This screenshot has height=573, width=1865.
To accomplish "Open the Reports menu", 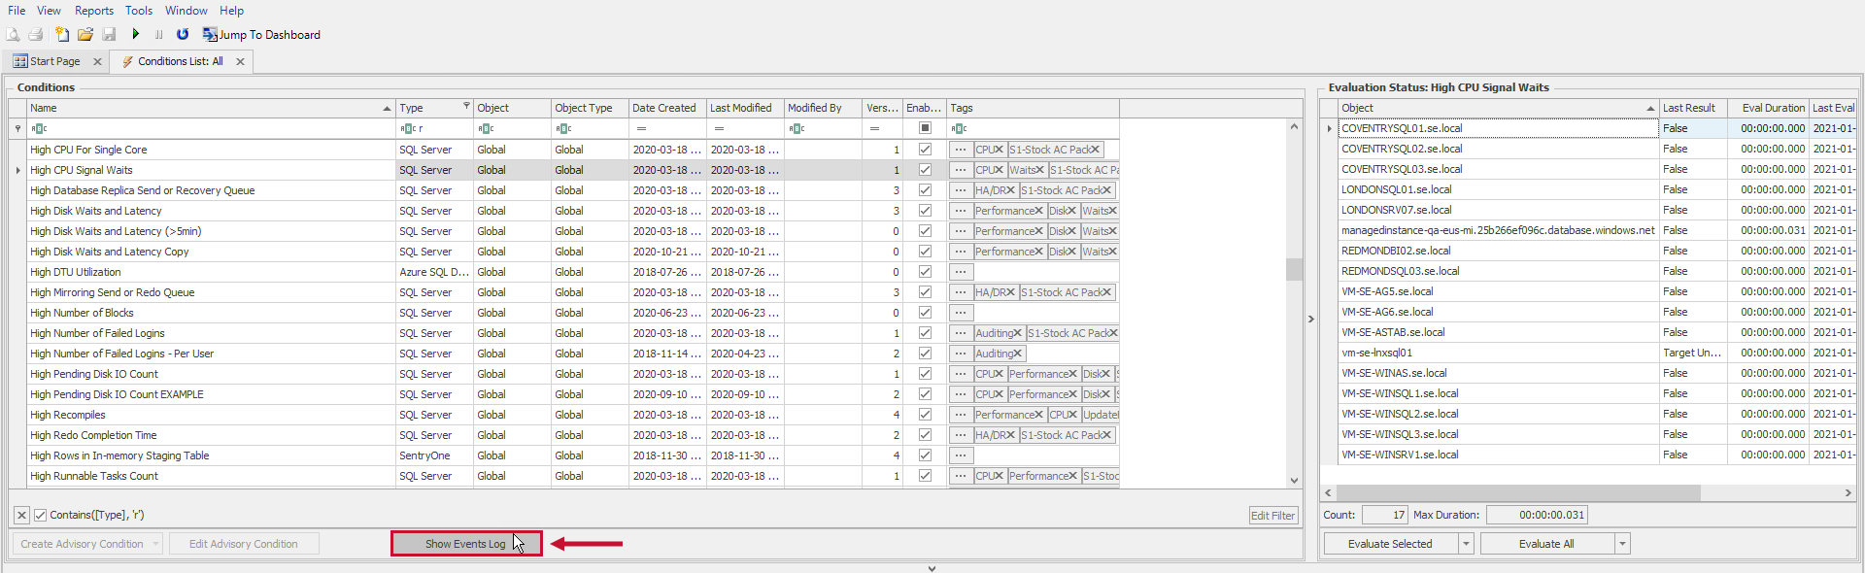I will (94, 11).
